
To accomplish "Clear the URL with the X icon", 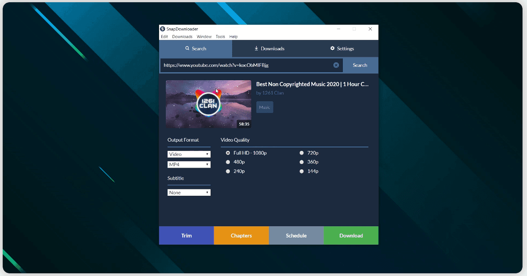I will 336,65.
